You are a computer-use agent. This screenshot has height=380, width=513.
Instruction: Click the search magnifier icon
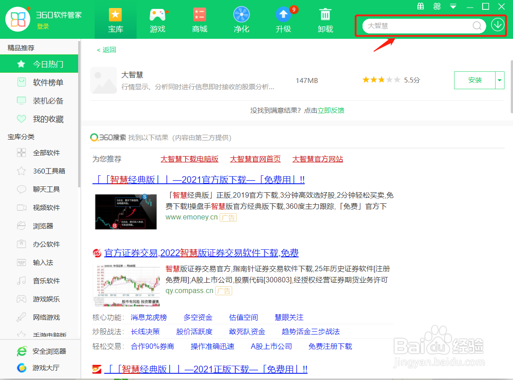pos(477,25)
